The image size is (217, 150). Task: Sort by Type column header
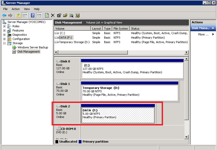107,28
